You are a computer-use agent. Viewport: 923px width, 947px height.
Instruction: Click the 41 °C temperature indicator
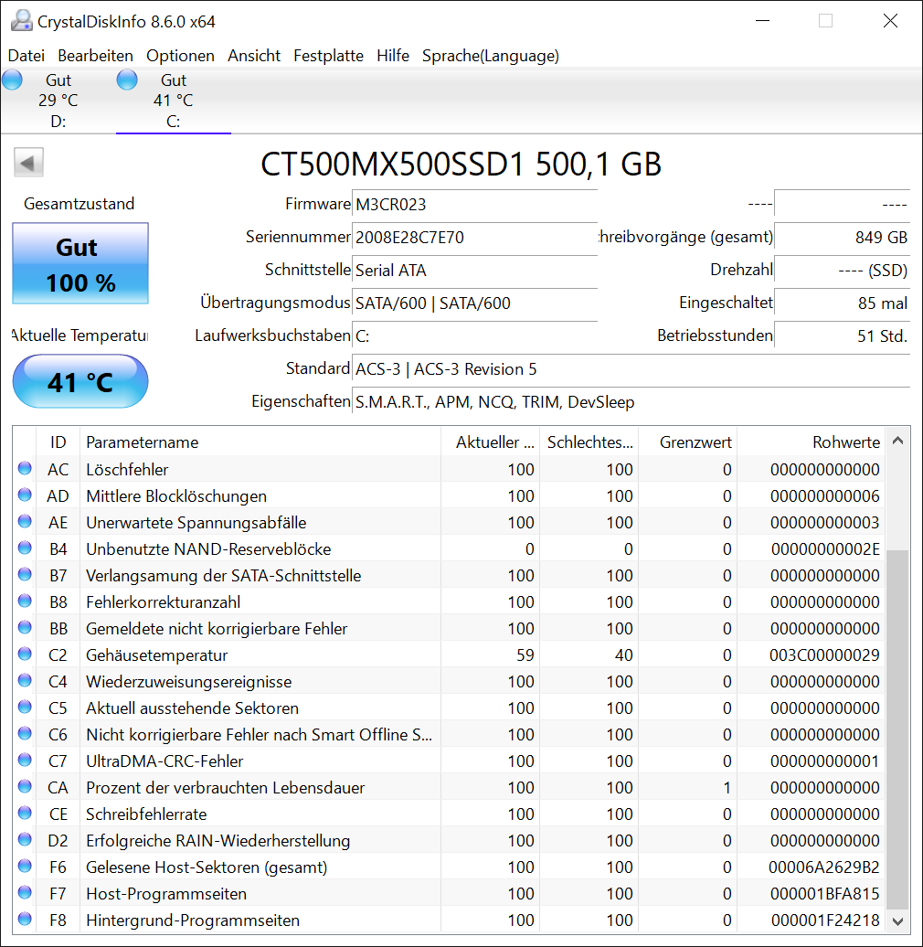[x=80, y=381]
